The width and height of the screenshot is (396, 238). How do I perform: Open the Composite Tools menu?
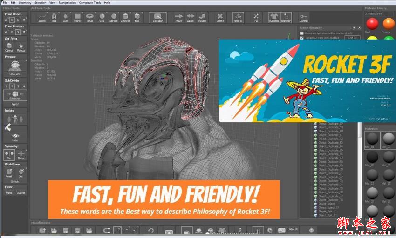(x=90, y=2)
